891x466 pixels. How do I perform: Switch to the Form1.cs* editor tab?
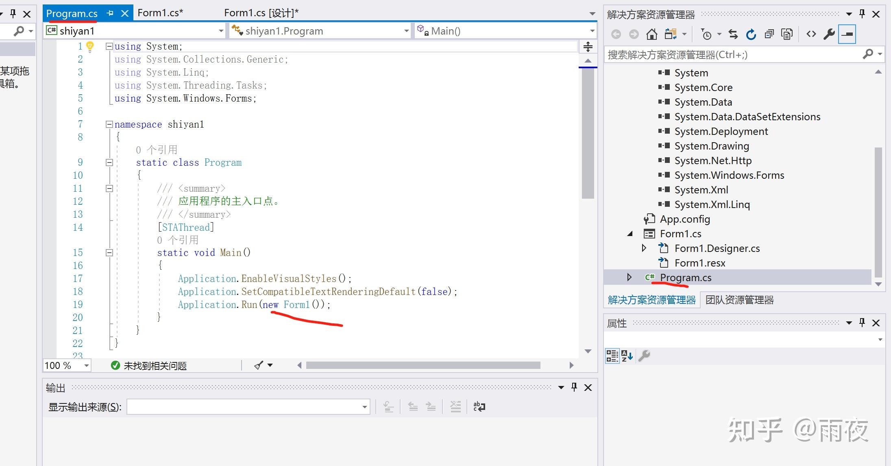[160, 13]
